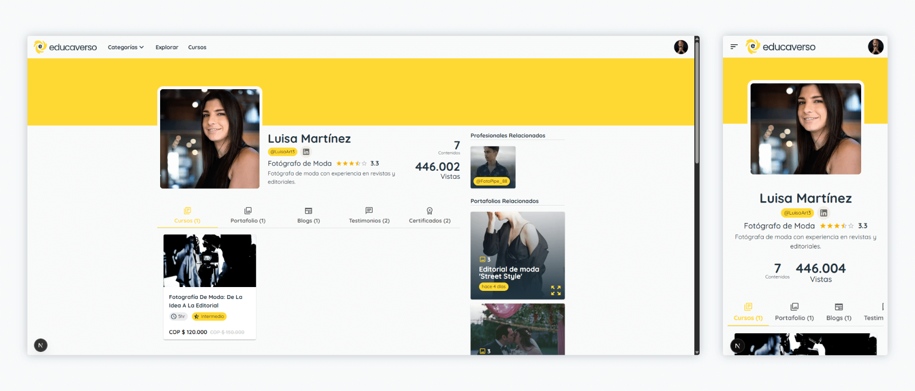Open the Explorar menu item

pos(167,47)
